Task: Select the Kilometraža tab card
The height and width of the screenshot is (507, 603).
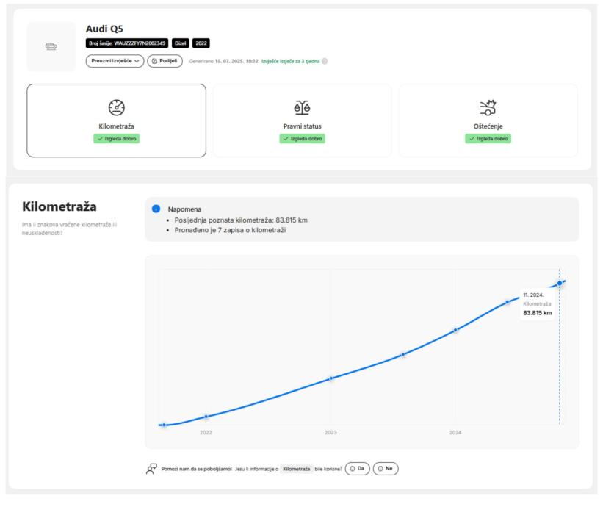Action: click(x=117, y=121)
